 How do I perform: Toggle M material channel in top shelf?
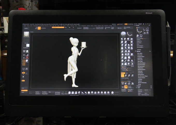(x=73, y=27)
